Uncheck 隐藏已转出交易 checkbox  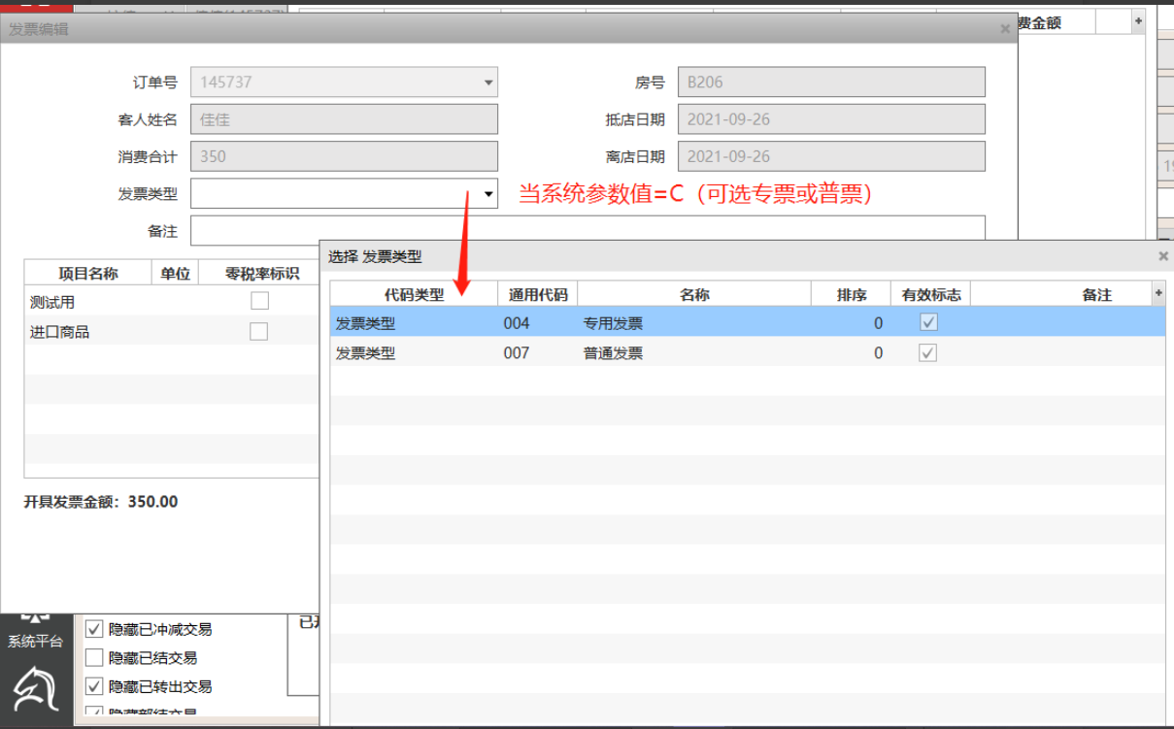coord(94,686)
